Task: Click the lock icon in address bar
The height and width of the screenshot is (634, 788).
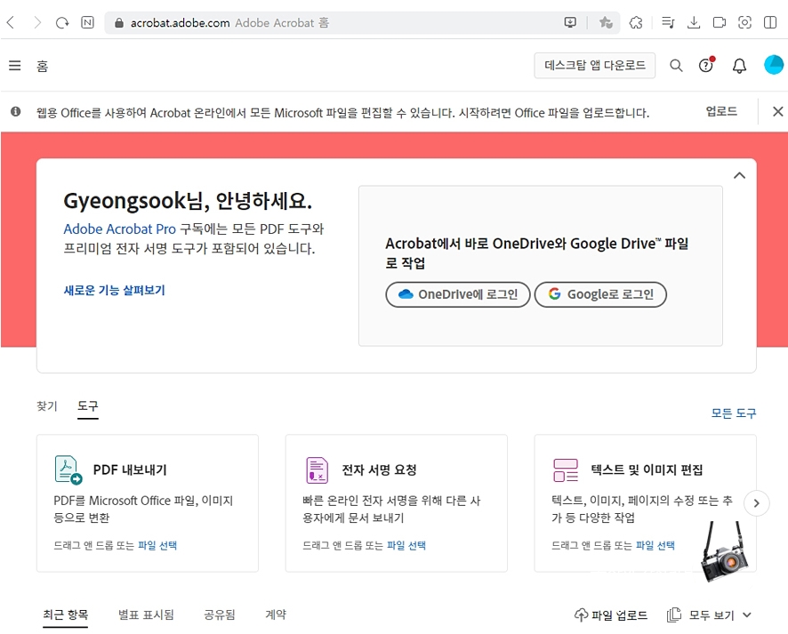Action: pos(119,23)
